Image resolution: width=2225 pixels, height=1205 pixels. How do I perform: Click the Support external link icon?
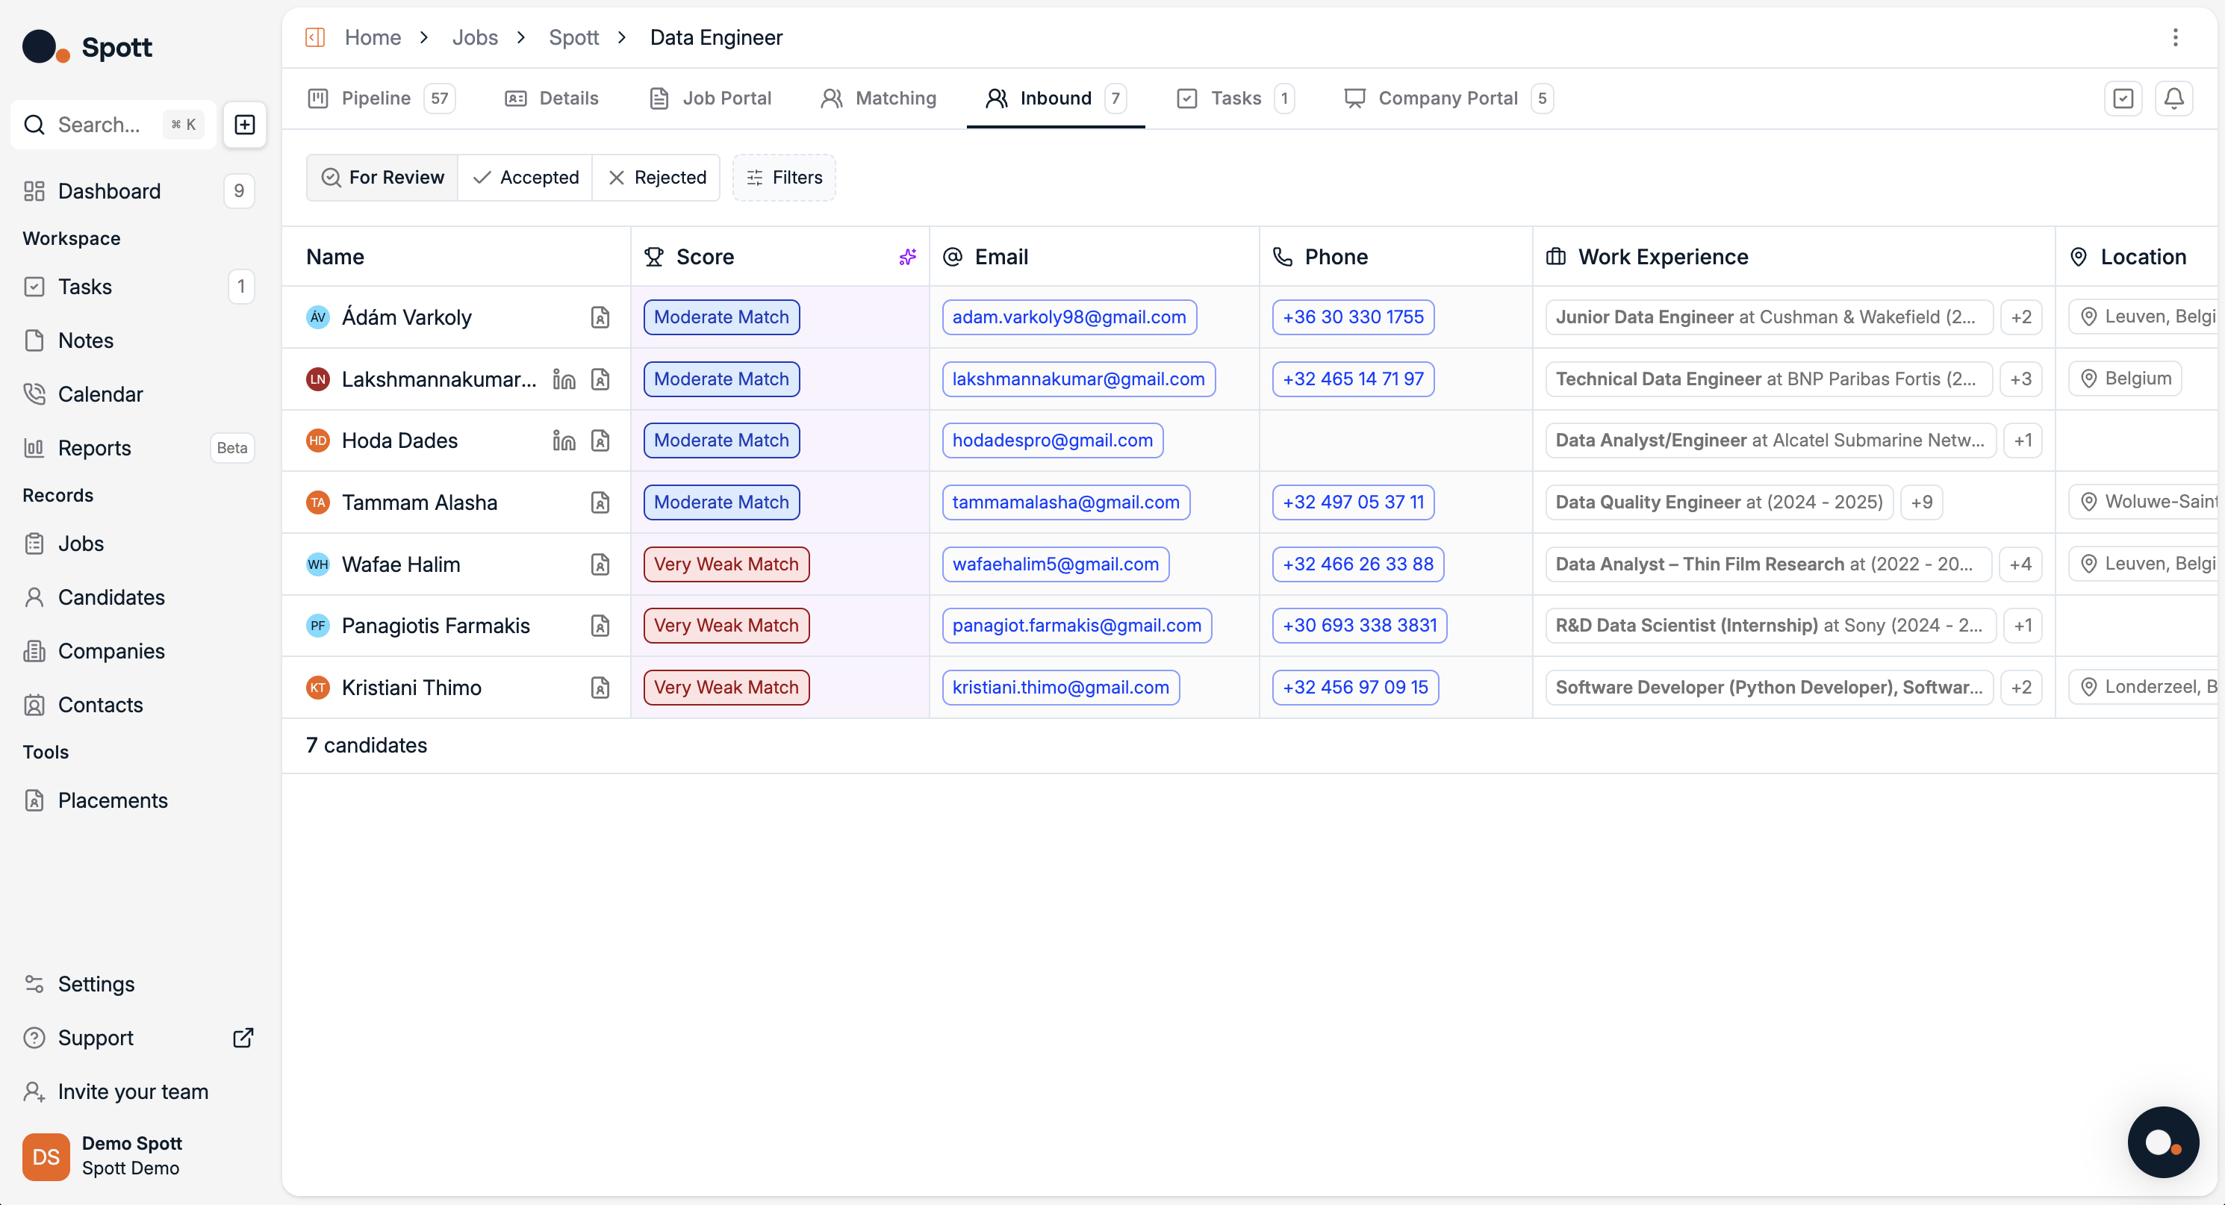[243, 1038]
